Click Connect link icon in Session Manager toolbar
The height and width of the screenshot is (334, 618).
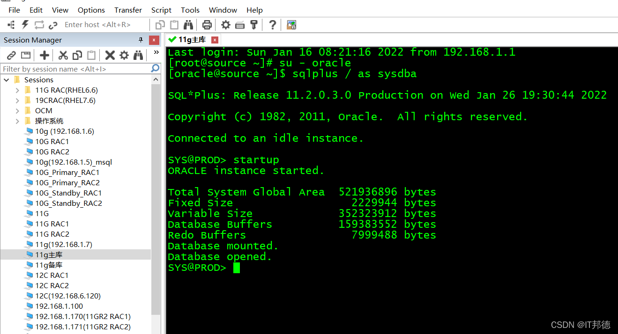[x=11, y=56]
